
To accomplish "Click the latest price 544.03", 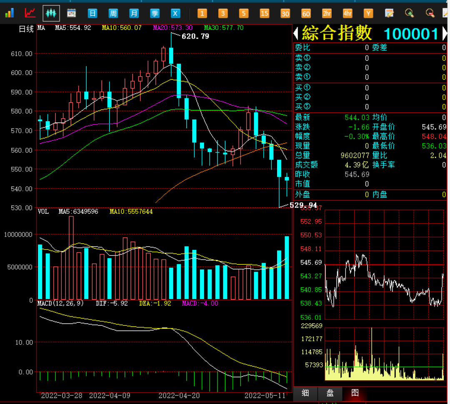I will pos(357,117).
